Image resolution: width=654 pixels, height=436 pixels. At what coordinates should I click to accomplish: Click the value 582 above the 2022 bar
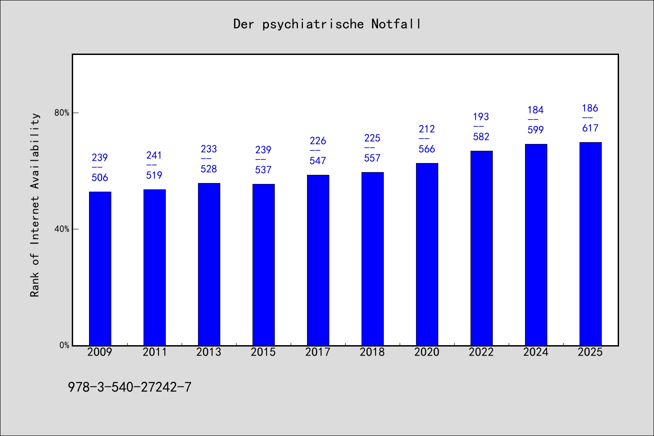(x=481, y=137)
